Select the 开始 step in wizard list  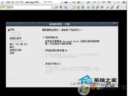(12, 29)
